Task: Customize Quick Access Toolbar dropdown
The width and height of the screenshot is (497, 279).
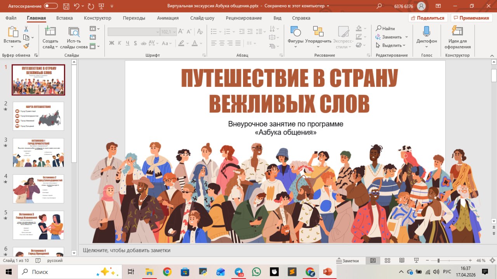Action: pos(112,6)
